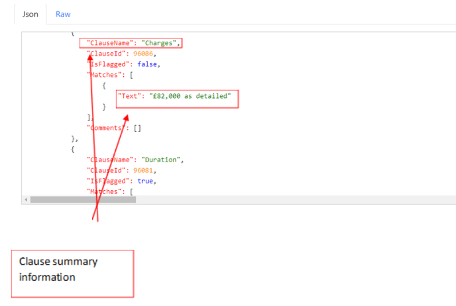Open the Raw tab
This screenshot has width=456, height=306.
pyautogui.click(x=63, y=14)
